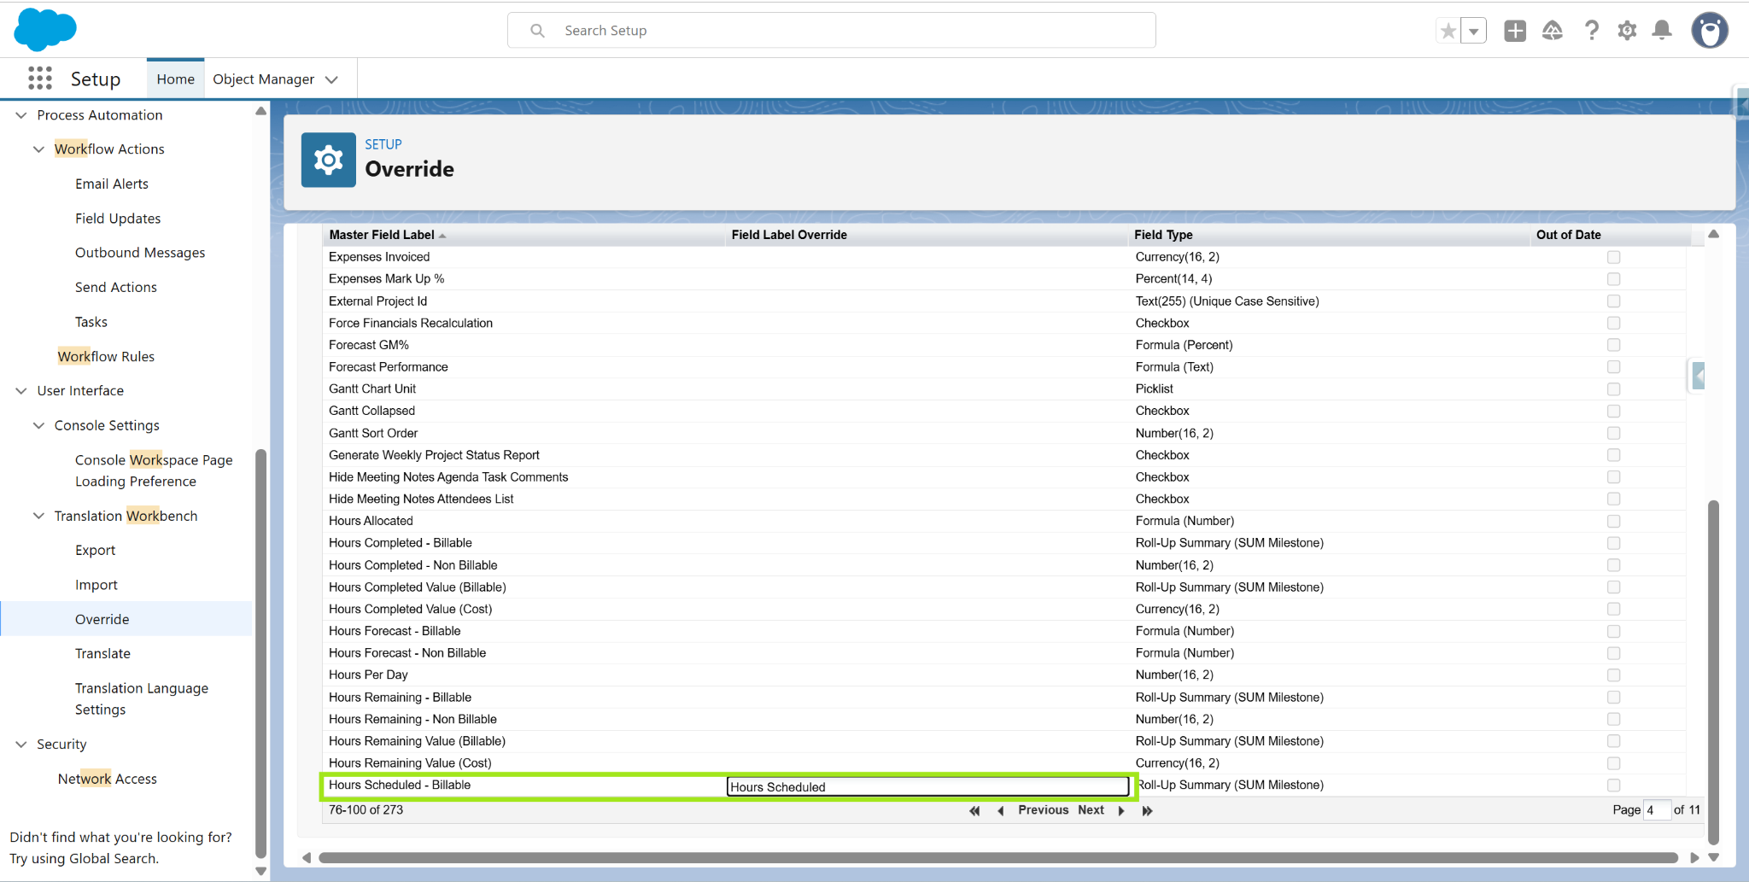Jump to the last page of results

tap(1147, 810)
